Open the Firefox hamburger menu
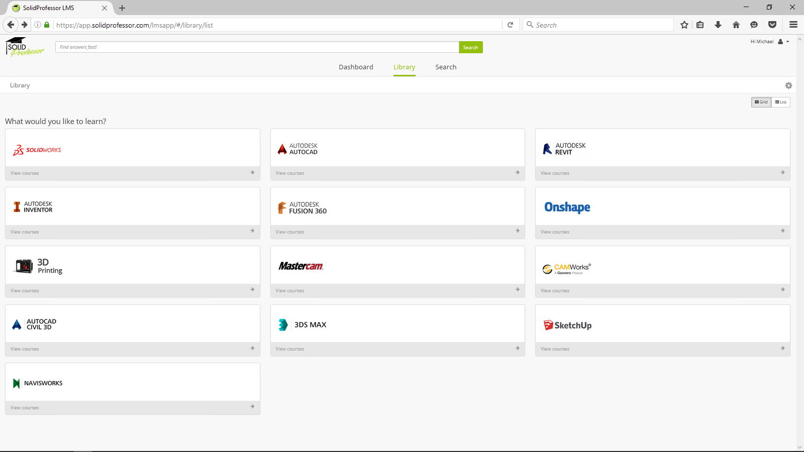This screenshot has height=452, width=804. pos(793,25)
